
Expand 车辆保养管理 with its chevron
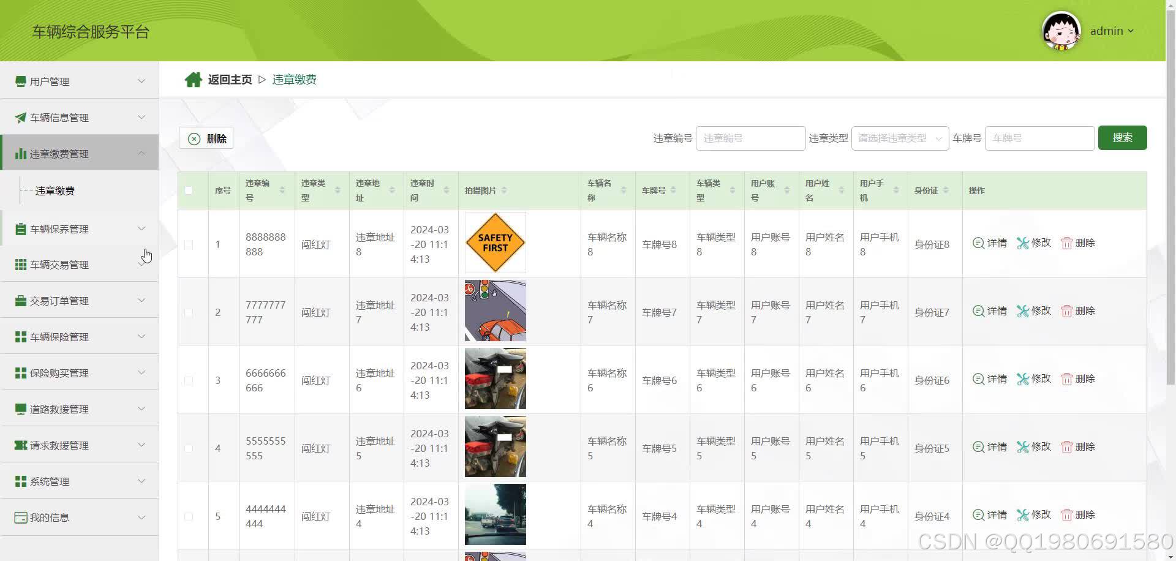coord(141,228)
